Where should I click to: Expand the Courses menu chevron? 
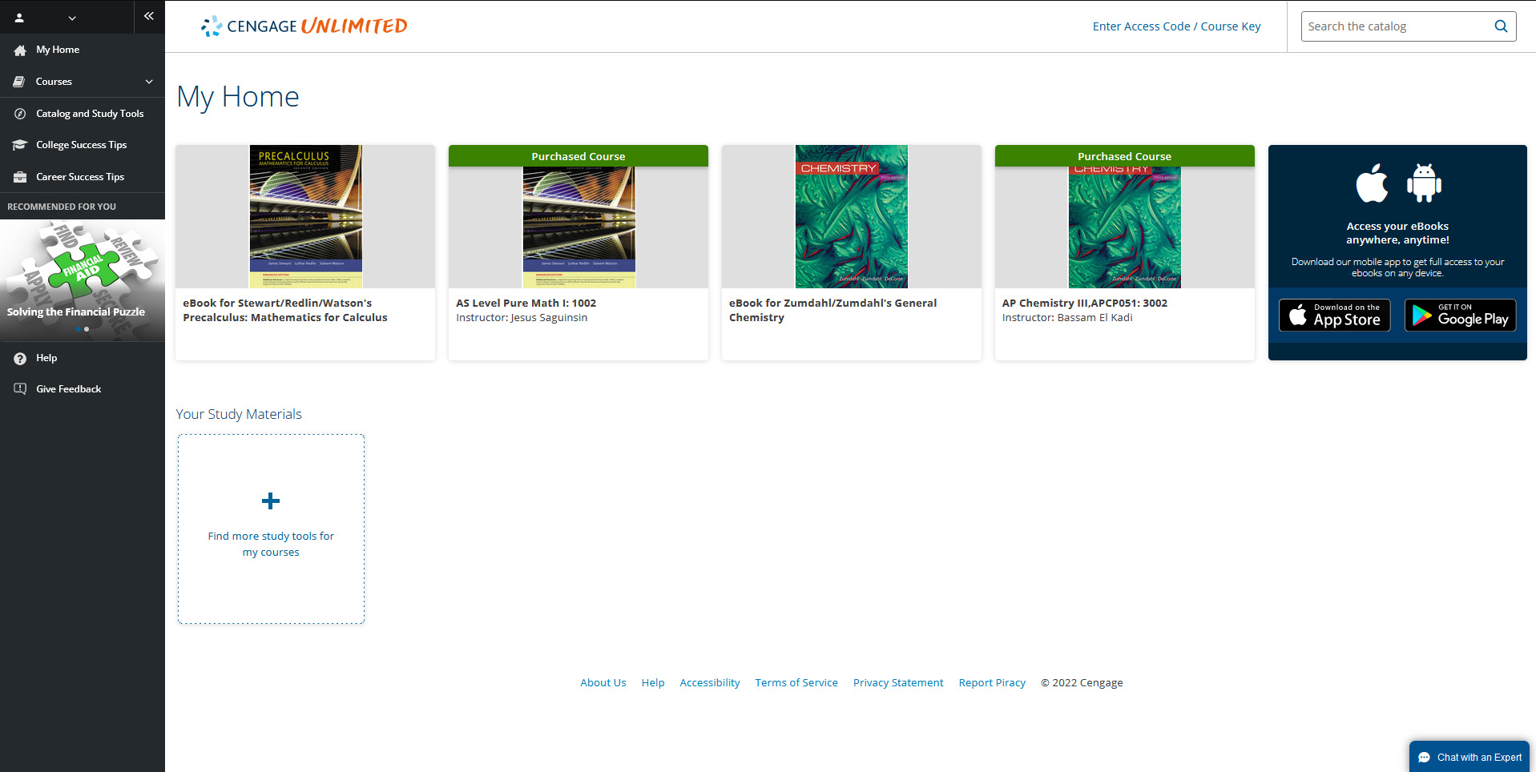[149, 82]
